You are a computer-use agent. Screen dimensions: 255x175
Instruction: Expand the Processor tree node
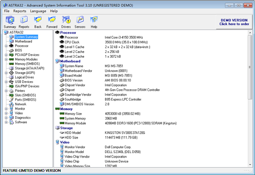click(6, 46)
